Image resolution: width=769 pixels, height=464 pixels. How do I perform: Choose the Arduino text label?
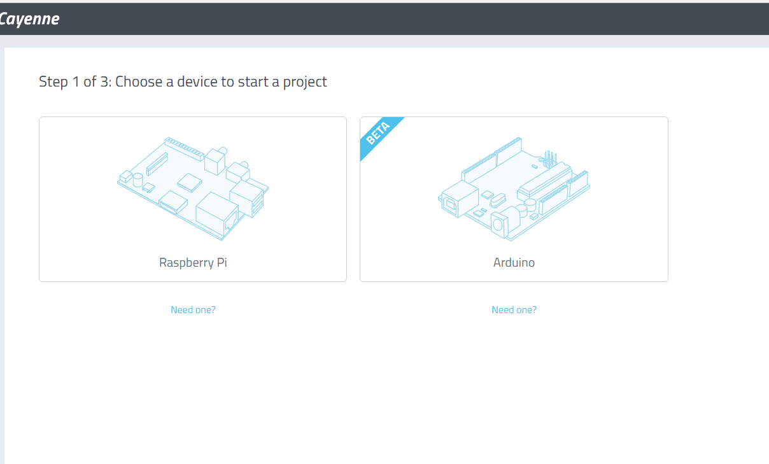514,262
